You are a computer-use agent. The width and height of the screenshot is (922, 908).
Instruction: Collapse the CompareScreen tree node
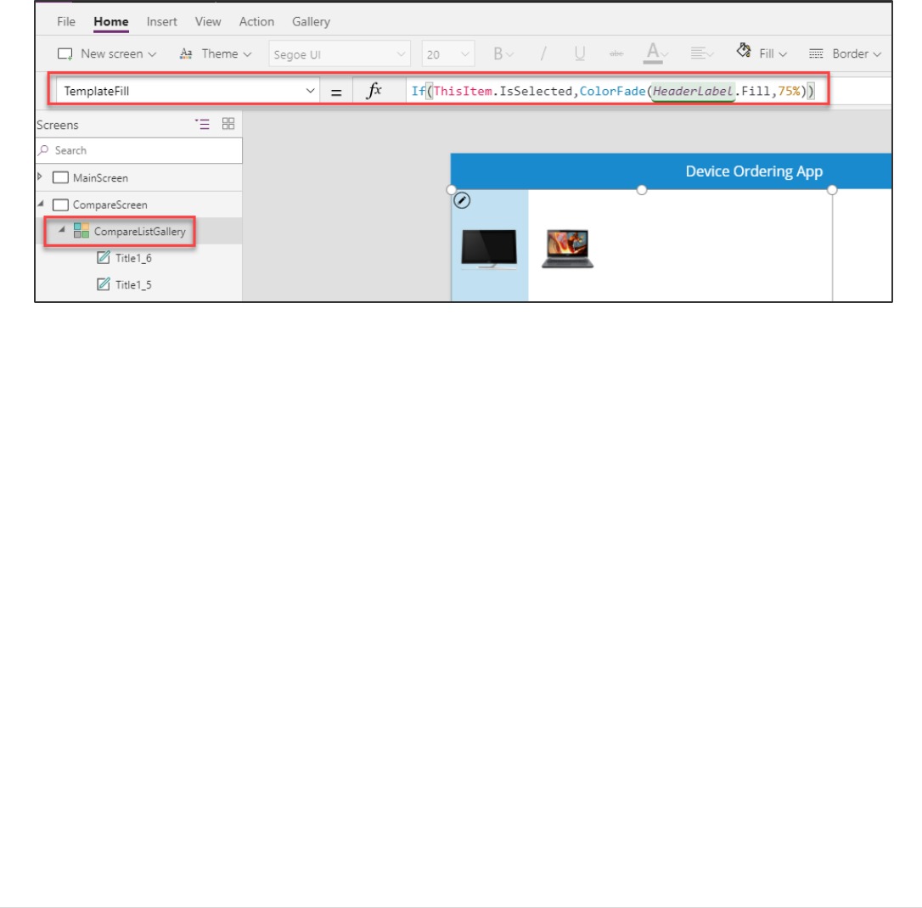pos(41,204)
